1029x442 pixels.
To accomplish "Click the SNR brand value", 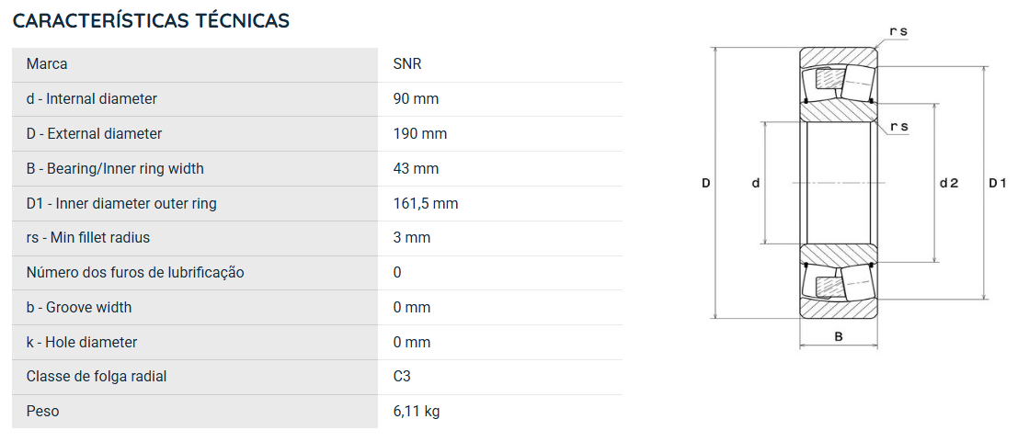I will click(406, 64).
